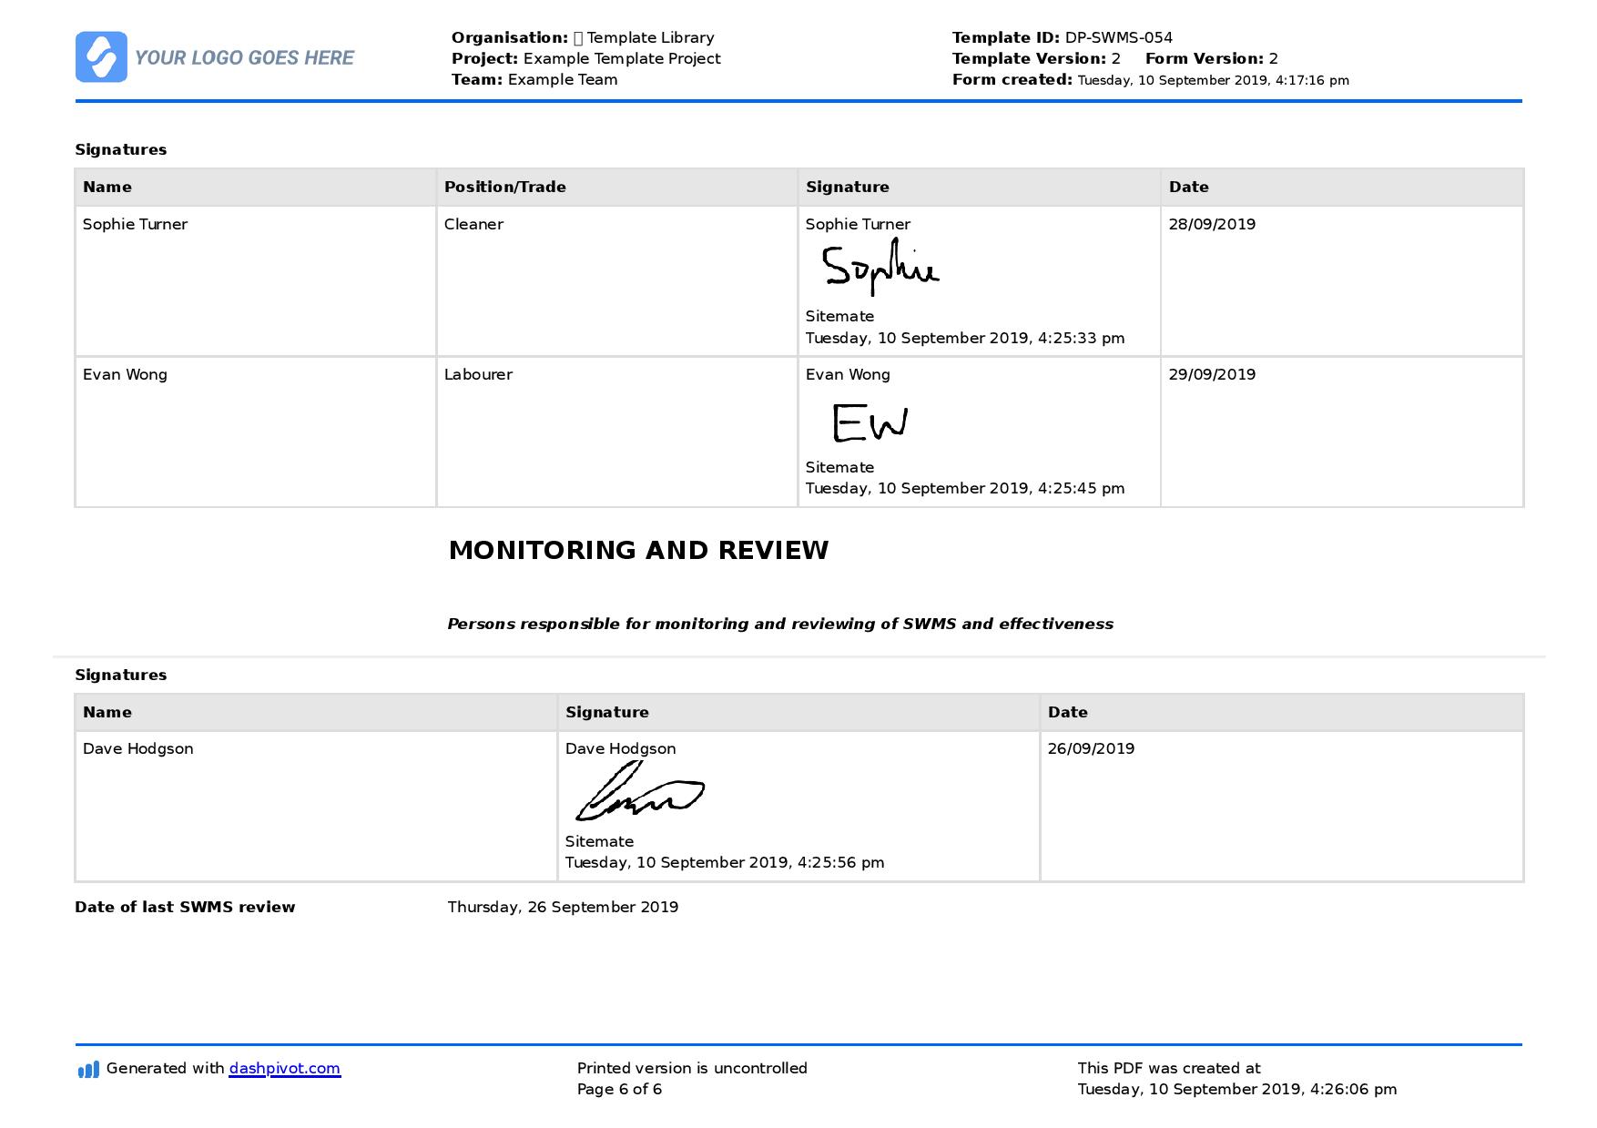The height and width of the screenshot is (1128, 1597).
Task: Click the blue Sitemate logo icon
Action: click(x=101, y=56)
